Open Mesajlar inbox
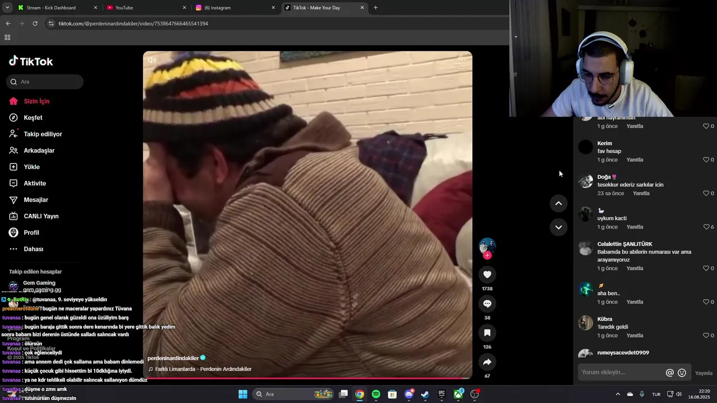The width and height of the screenshot is (717, 403). tap(36, 200)
